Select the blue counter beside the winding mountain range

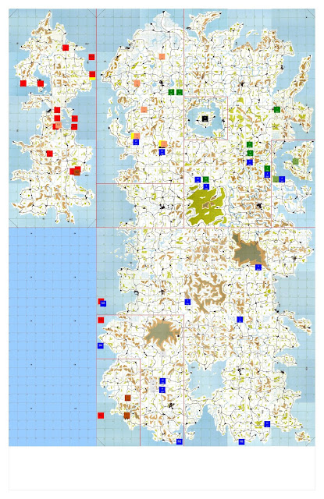pos(187,302)
